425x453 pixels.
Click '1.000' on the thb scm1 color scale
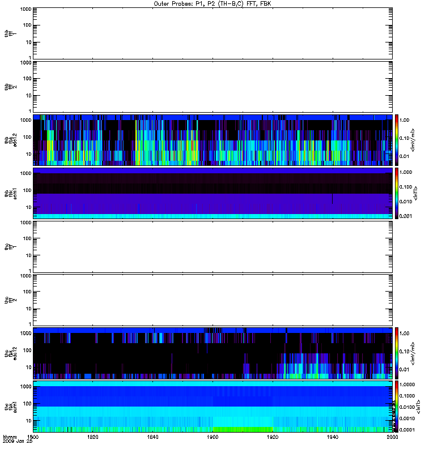[x=405, y=172]
